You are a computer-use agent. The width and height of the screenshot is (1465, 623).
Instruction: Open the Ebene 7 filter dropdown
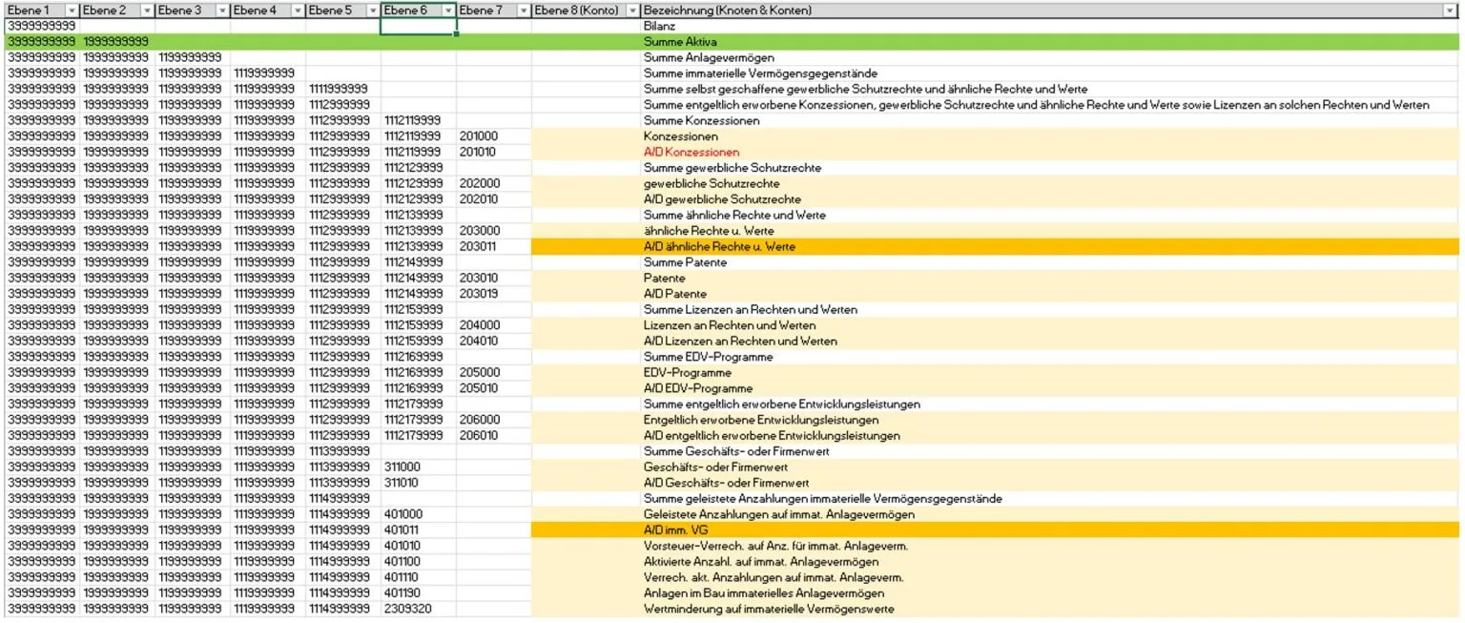(522, 11)
